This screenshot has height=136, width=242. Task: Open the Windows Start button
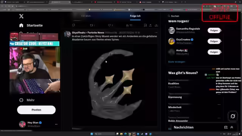(x=92, y=134)
